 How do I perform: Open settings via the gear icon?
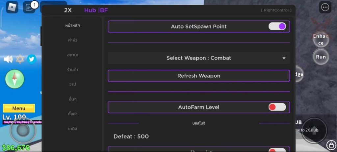click(x=20, y=59)
